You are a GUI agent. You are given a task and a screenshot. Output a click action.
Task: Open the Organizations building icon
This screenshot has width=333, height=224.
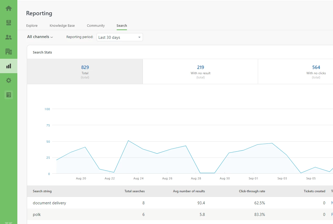[x=9, y=51]
